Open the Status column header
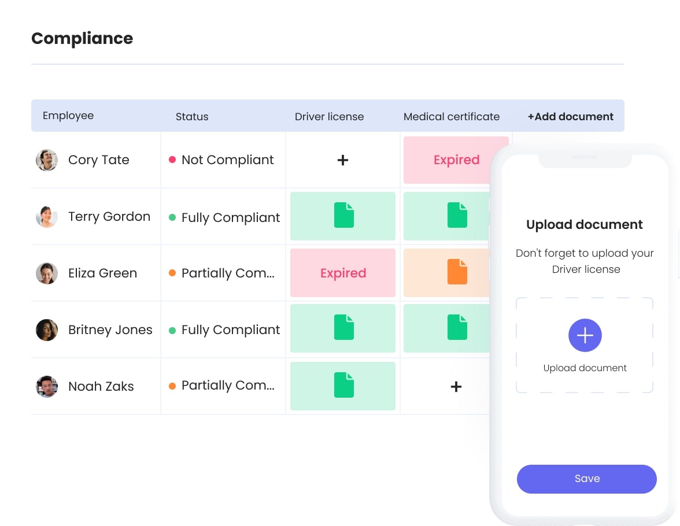 192,116
